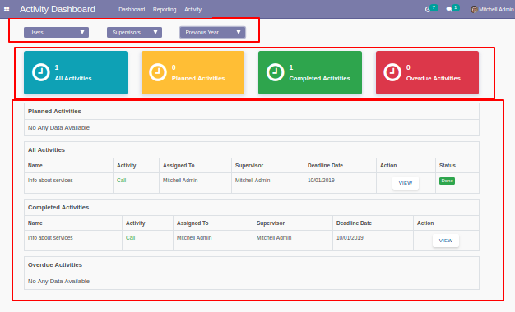
Task: Expand the Users dropdown
Action: click(x=56, y=33)
